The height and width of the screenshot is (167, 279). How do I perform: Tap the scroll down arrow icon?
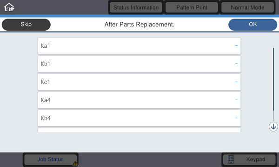pos(273,127)
